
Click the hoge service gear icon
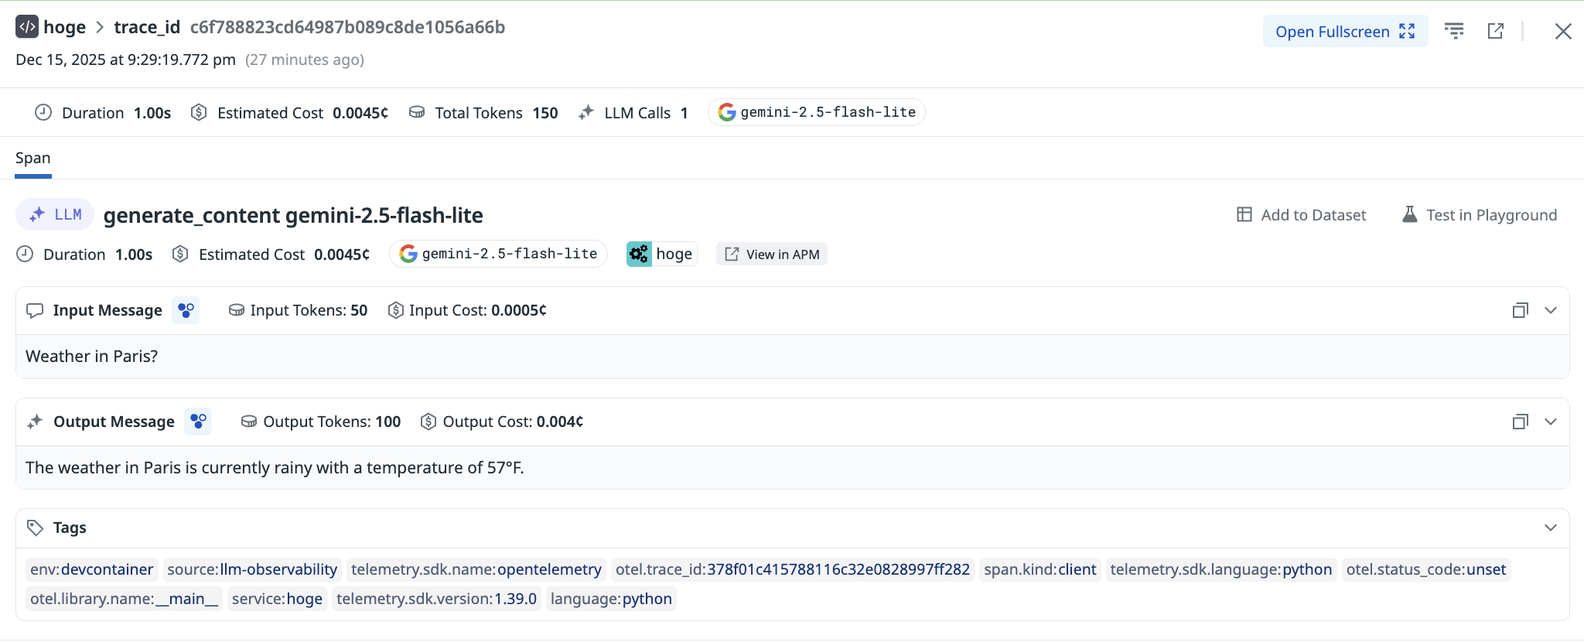point(639,254)
